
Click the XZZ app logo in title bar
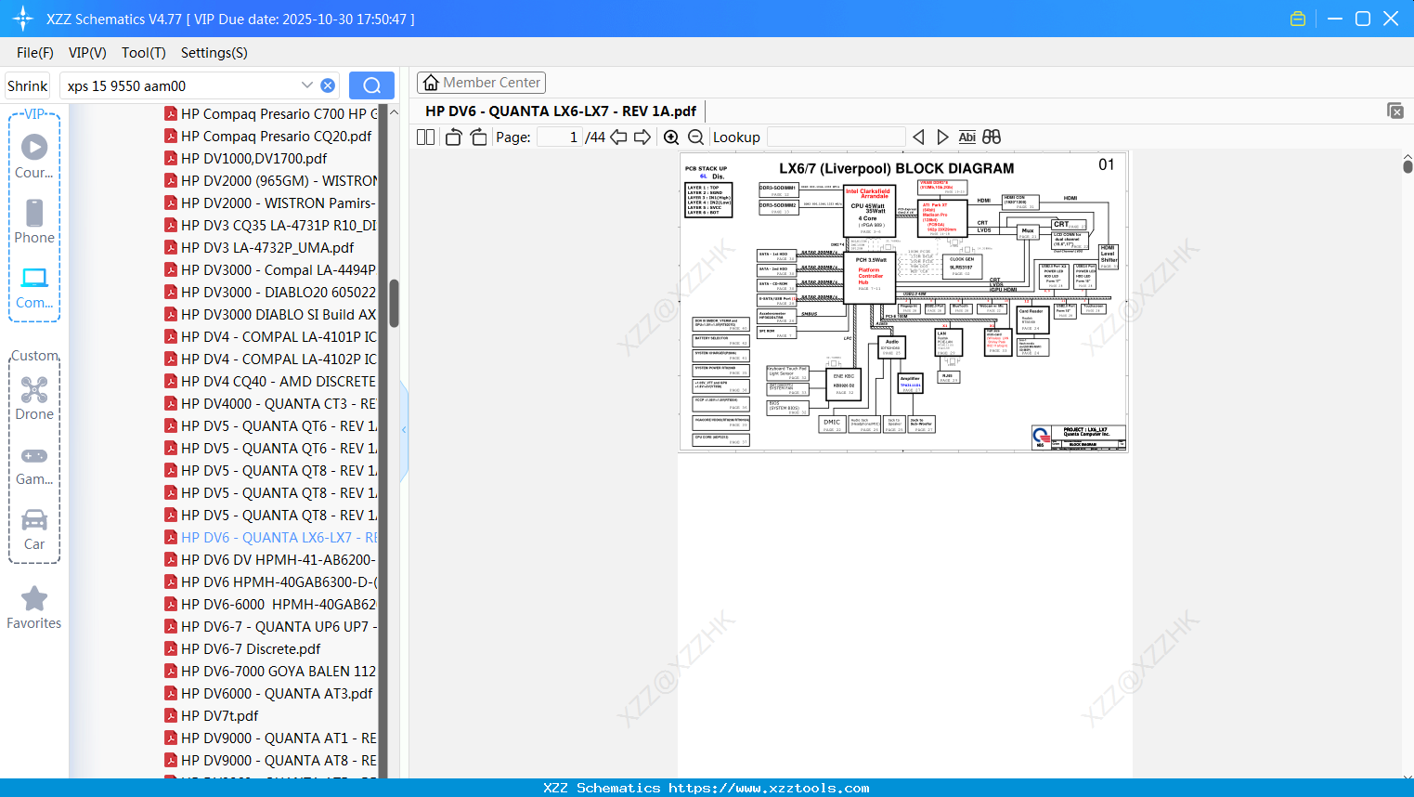tap(23, 19)
